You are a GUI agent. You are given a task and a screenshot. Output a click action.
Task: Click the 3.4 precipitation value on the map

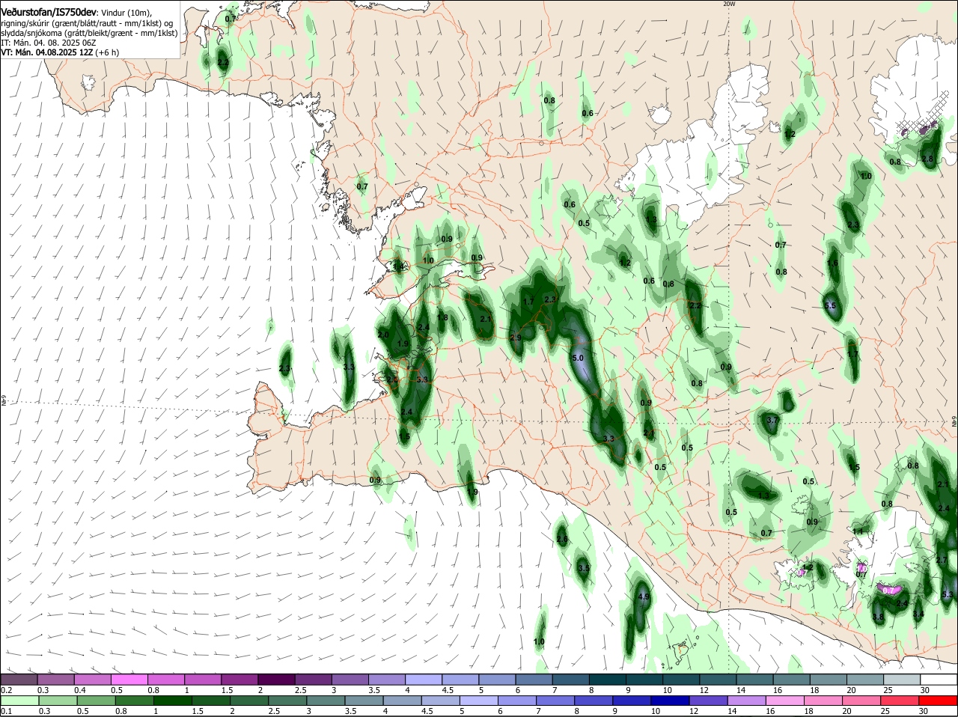(918, 614)
